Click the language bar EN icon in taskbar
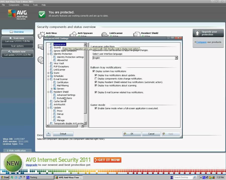Image resolution: width=226 pixels, height=180 pixels. [172, 177]
